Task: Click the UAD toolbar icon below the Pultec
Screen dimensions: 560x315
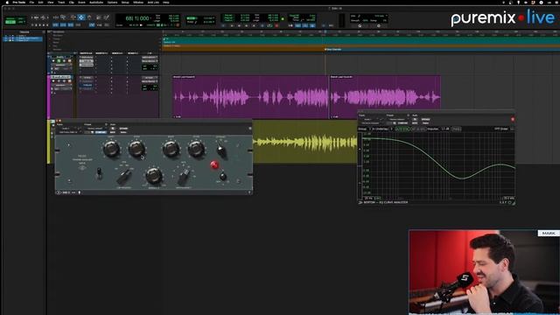Action: [x=59, y=192]
